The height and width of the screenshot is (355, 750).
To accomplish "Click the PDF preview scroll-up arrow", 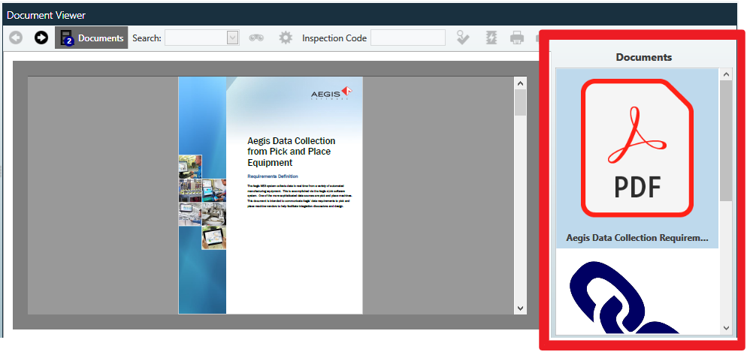I will point(520,83).
